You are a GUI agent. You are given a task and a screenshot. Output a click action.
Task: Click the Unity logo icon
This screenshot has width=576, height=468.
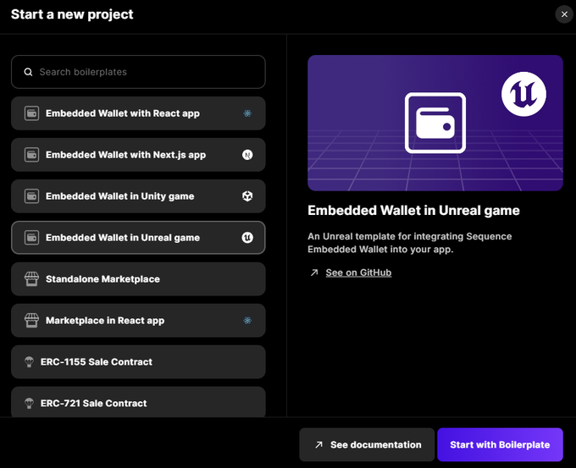click(247, 196)
